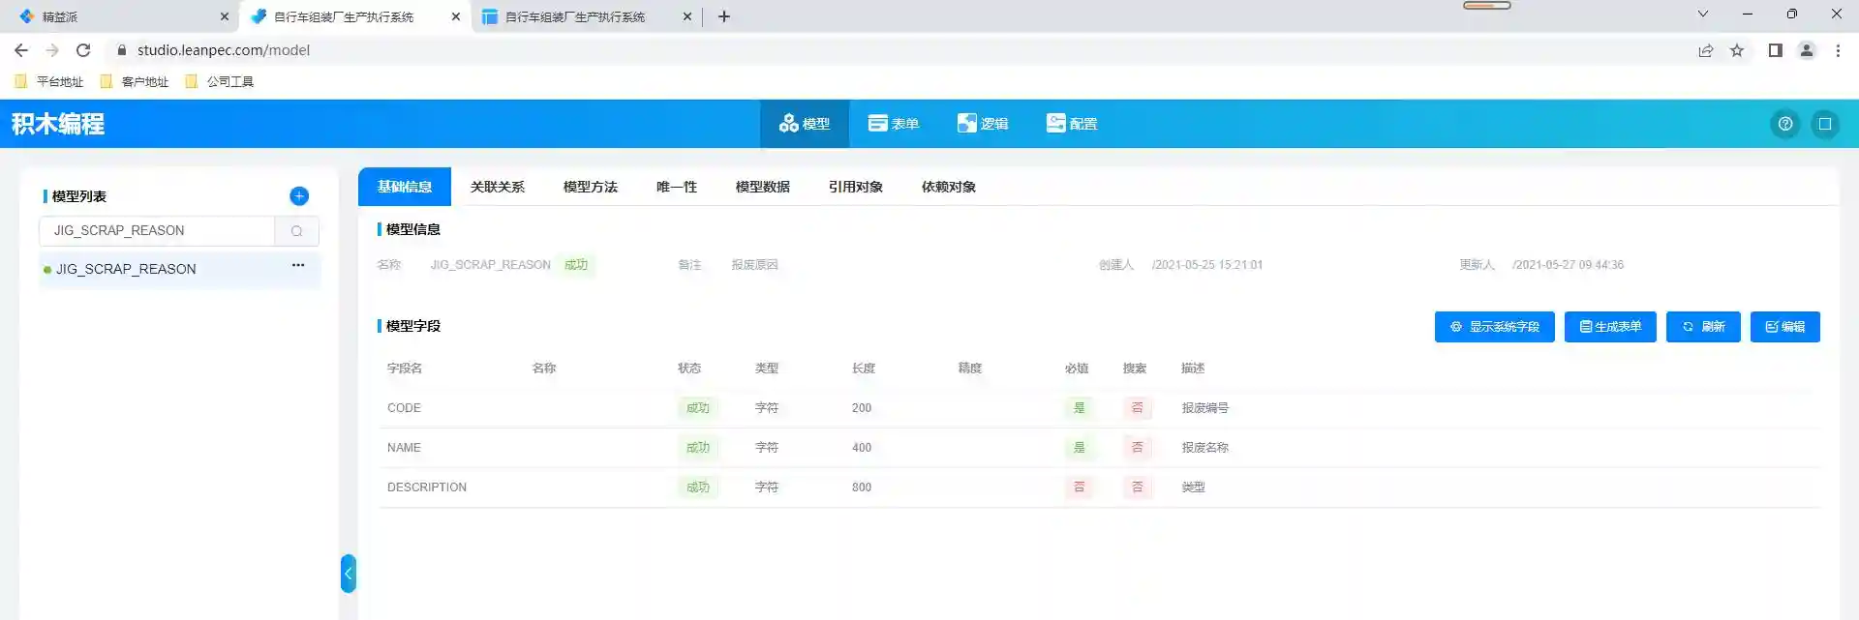Click the model search input field
Viewport: 1859px width, 620px height.
[158, 231]
